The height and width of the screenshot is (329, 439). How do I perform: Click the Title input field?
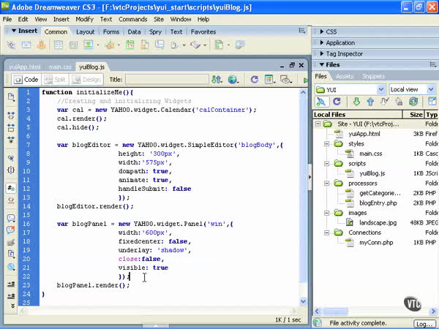pos(166,79)
